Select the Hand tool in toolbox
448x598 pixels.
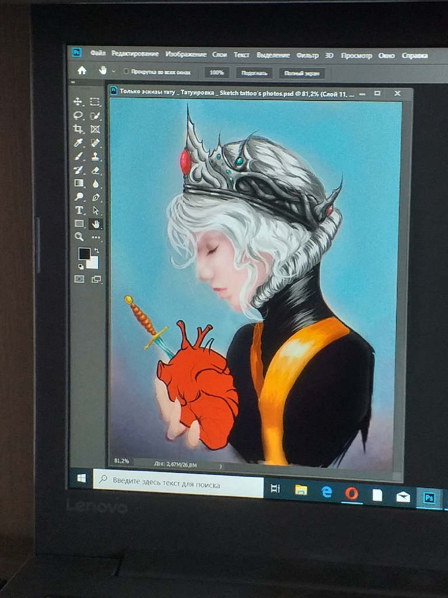click(96, 224)
